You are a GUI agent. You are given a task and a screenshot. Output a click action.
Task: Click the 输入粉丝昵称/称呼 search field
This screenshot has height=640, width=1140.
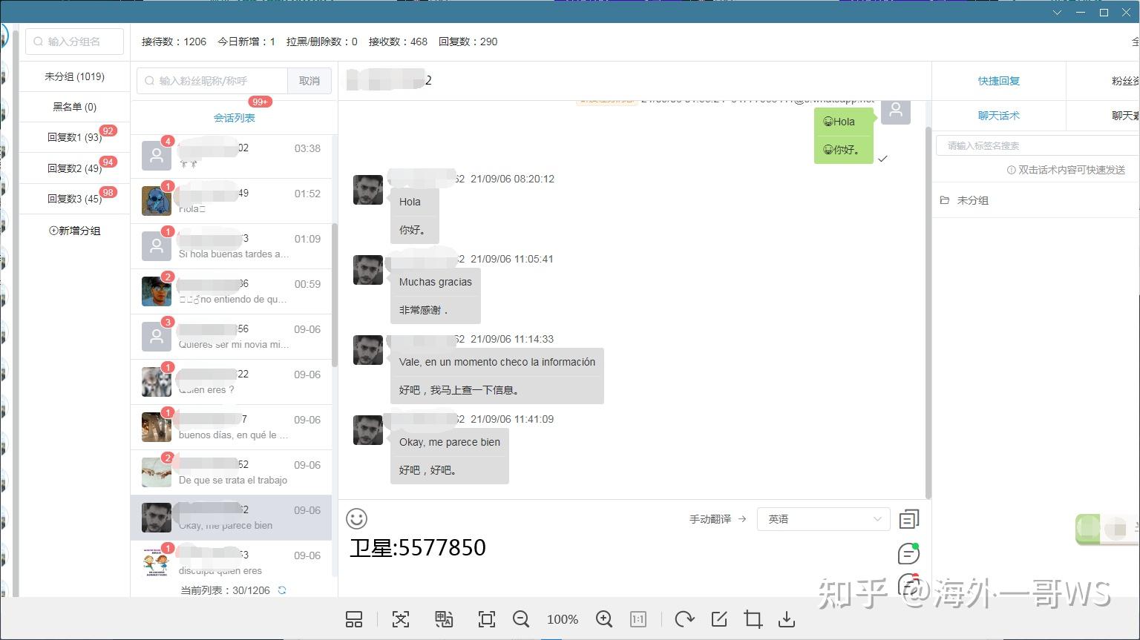point(212,81)
